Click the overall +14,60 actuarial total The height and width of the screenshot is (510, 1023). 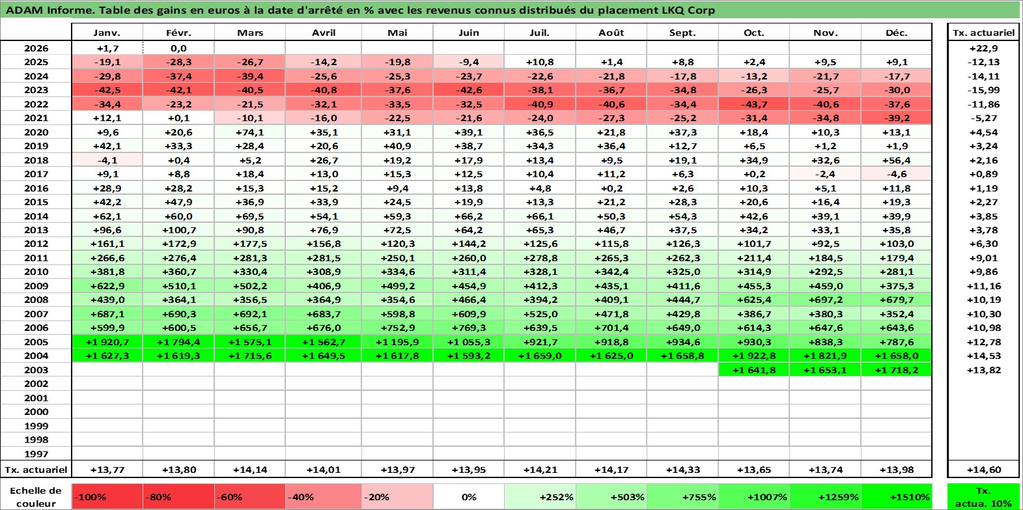tap(983, 470)
